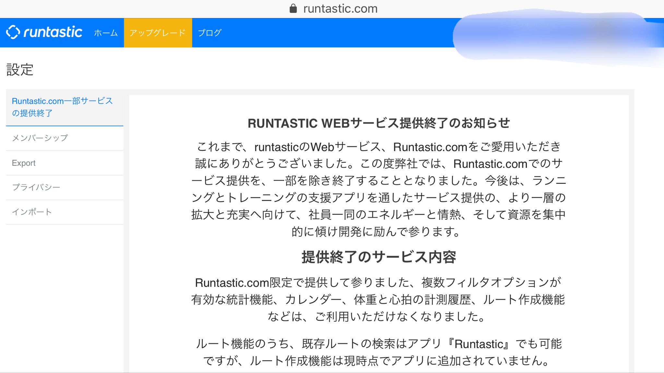Select Runtastic.com一部サービスの提供終了 sidebar item

click(x=65, y=107)
